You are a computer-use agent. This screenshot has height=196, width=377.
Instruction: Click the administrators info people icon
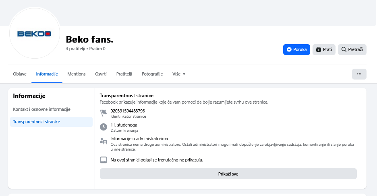104,141
